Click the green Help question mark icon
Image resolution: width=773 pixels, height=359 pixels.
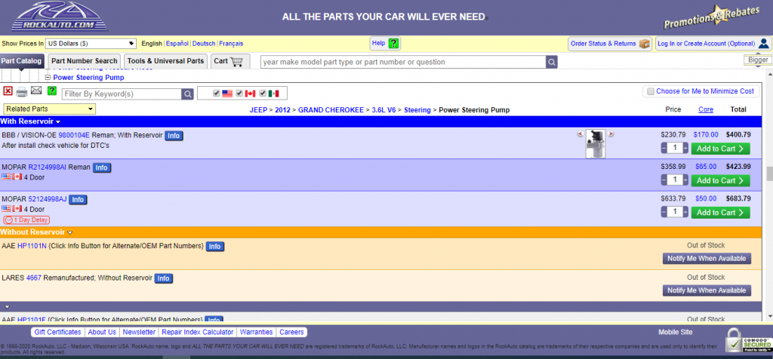pyautogui.click(x=393, y=43)
